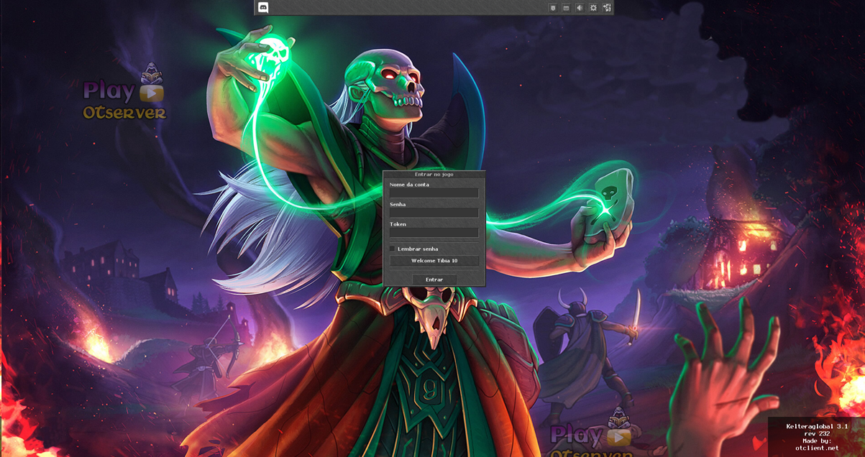Click the otclient.net credit text

[x=817, y=448]
